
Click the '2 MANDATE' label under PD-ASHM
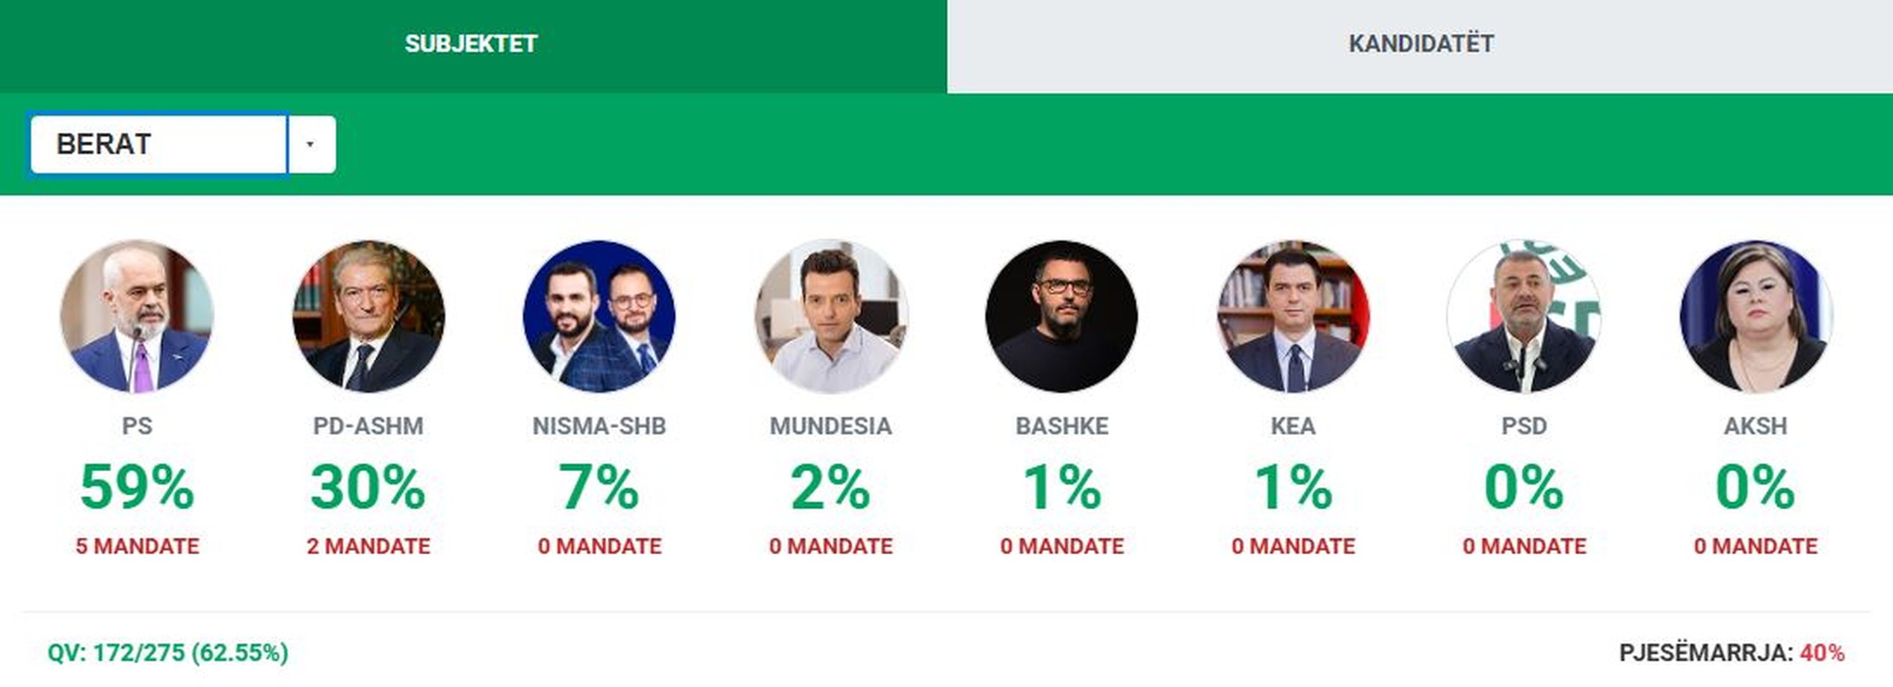(x=368, y=547)
